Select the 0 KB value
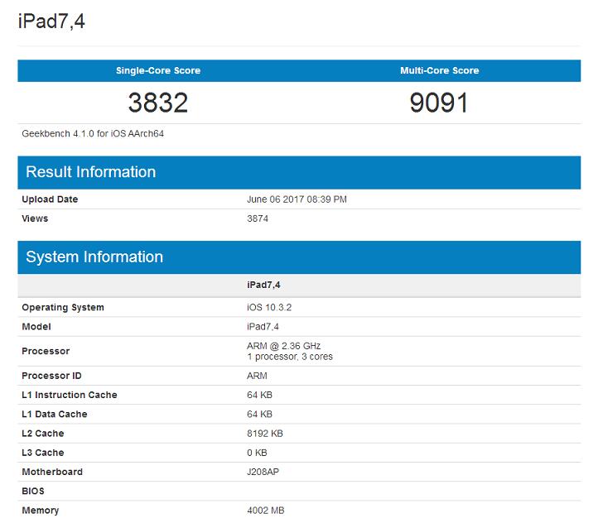 click(x=257, y=453)
